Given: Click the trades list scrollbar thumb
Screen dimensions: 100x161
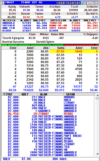Looking at the screenshot, I should 97,98.
